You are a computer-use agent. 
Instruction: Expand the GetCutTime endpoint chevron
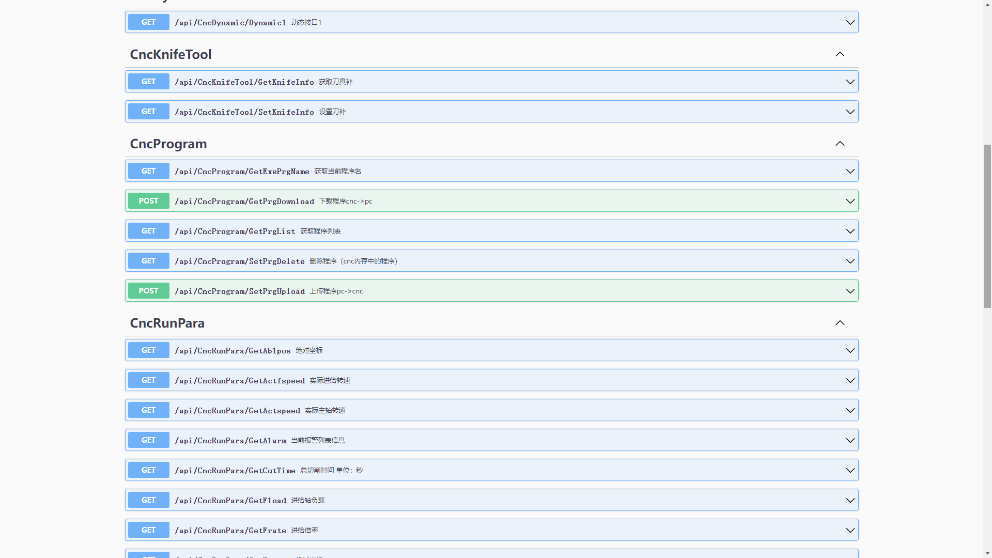850,470
